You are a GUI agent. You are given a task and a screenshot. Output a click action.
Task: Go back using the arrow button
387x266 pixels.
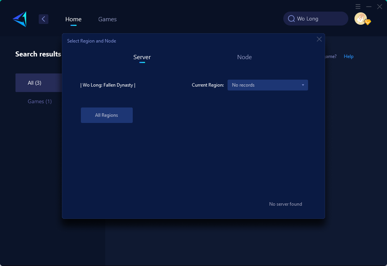[x=43, y=19]
